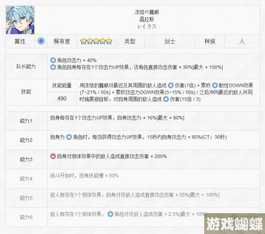Screen dimensions: 265x234
Task: Select the 队长能力 row label
Action: coord(26,67)
